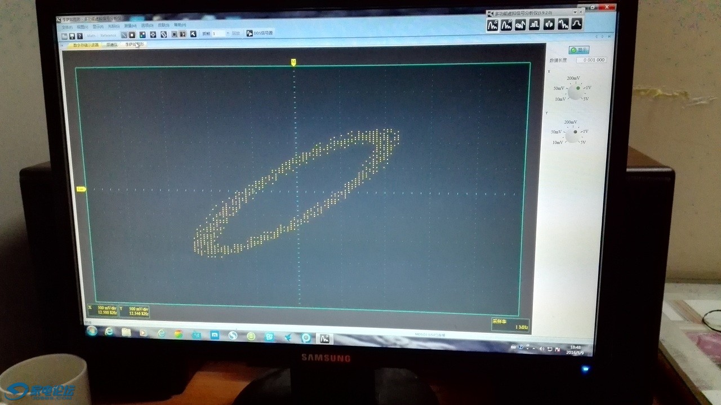Open the 选项 (Options) menu
This screenshot has height=405, width=721.
point(147,26)
